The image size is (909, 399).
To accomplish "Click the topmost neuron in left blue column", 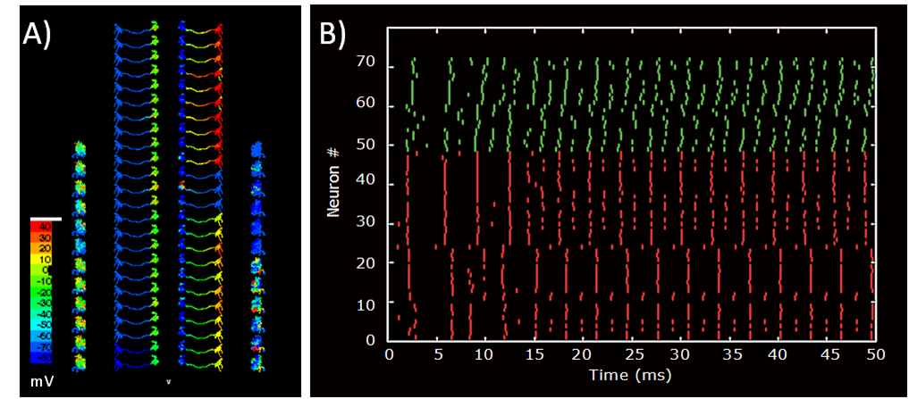I will point(135,29).
